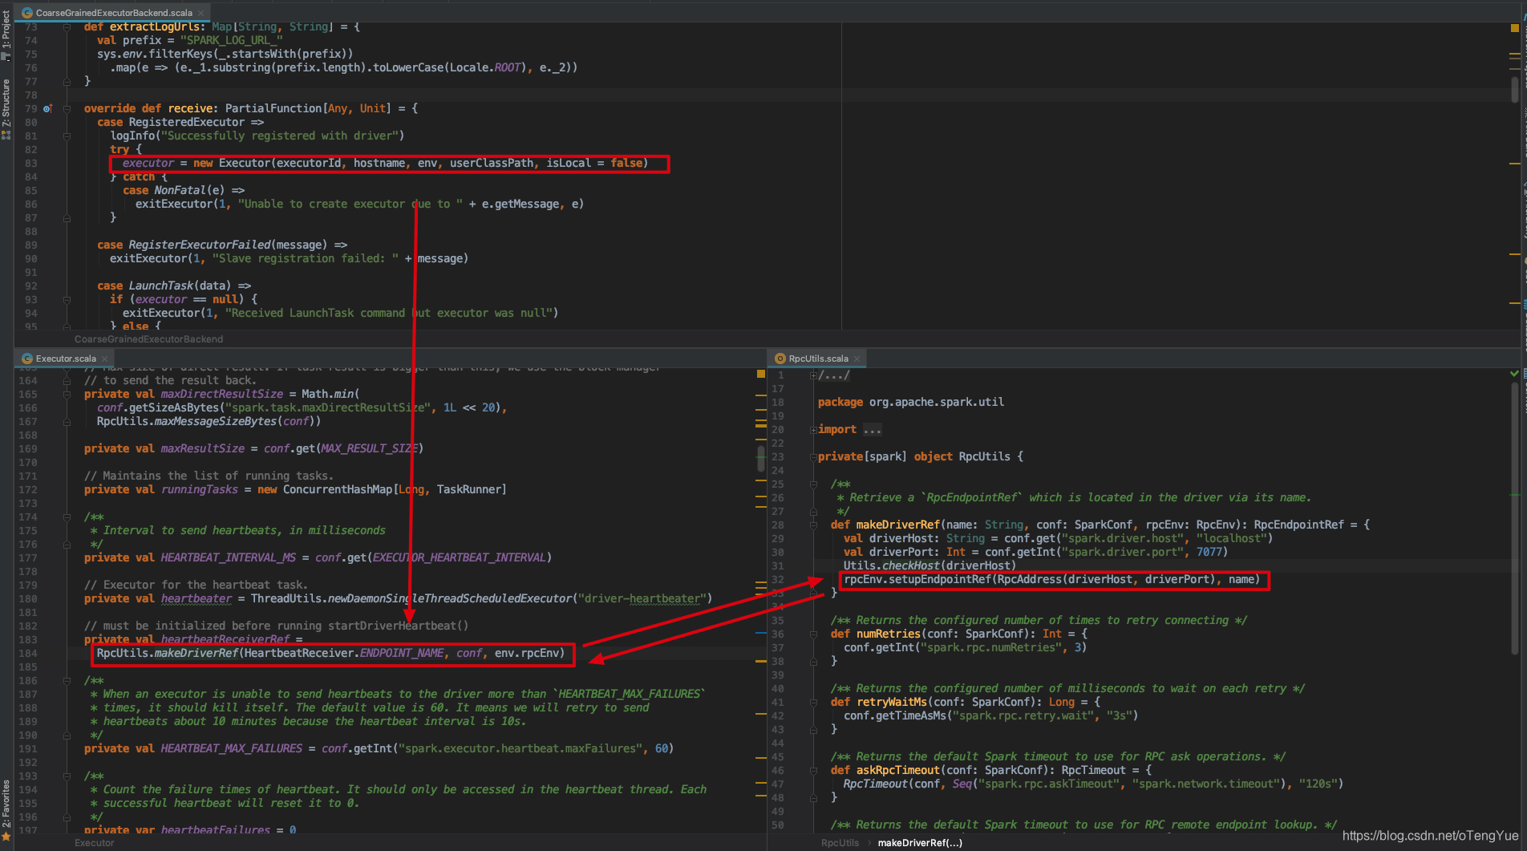This screenshot has height=851, width=1527.
Task: Collapse the doc comment fold at line 186 in Executor.scala
Action: click(67, 681)
